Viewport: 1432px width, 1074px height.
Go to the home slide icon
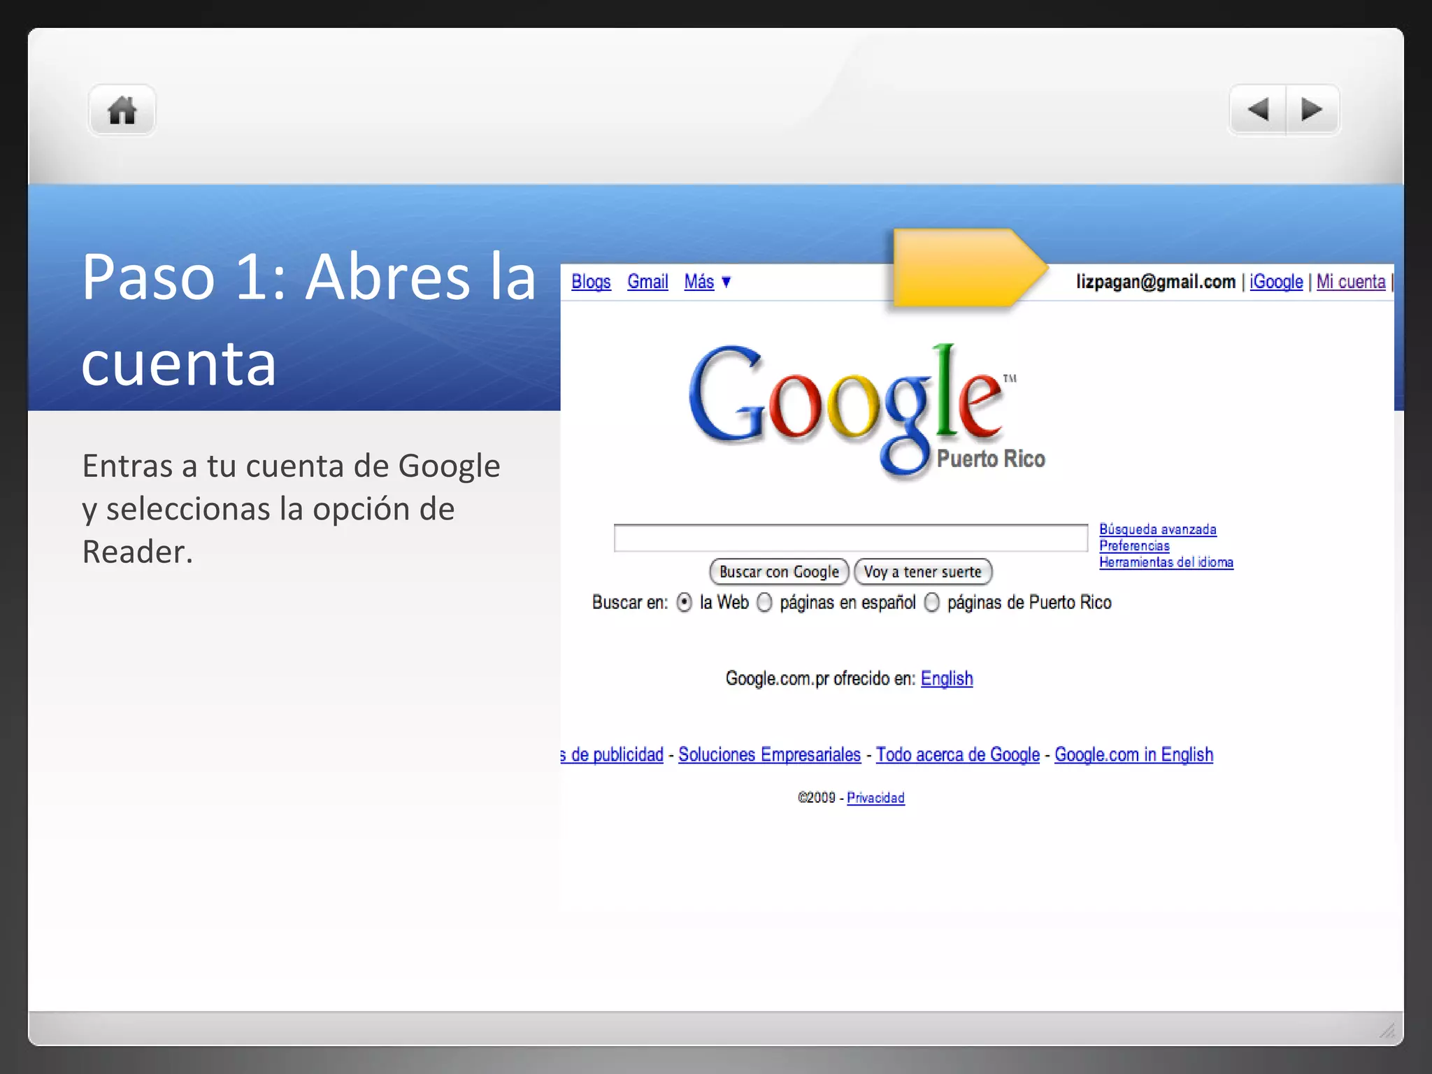click(122, 110)
